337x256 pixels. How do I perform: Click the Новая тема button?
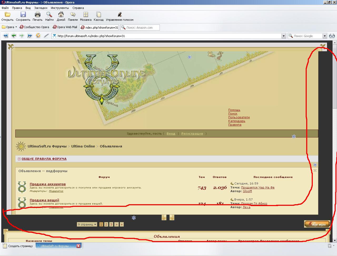317,224
